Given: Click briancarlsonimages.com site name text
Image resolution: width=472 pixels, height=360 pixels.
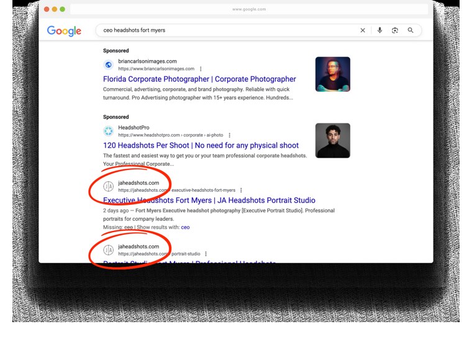Looking at the screenshot, I should tap(147, 61).
